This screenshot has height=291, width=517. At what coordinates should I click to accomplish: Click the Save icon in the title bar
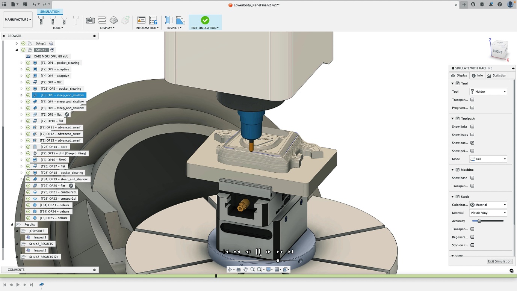pos(25,4)
